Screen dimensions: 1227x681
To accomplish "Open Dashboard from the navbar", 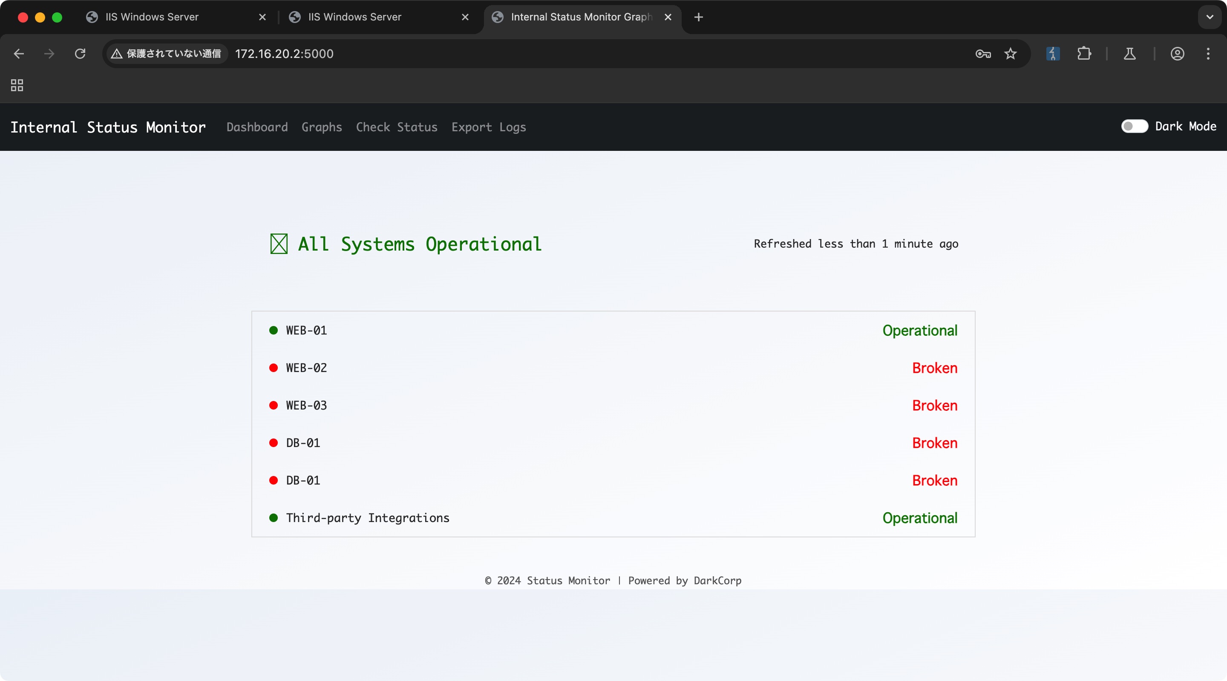I will (x=257, y=127).
